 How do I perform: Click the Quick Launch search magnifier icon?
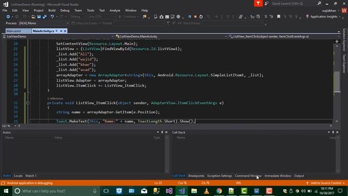click(319, 3)
